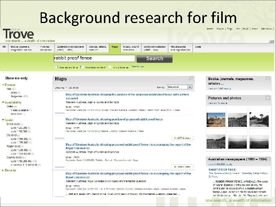Open the Pictures and photos tab
The height and width of the screenshot is (207, 276).
tap(46, 48)
